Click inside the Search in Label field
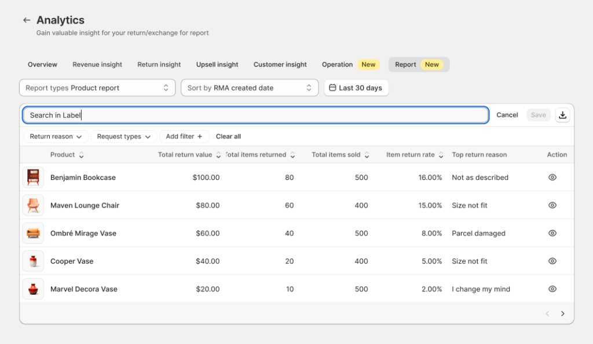This screenshot has height=344, width=593. 255,115
